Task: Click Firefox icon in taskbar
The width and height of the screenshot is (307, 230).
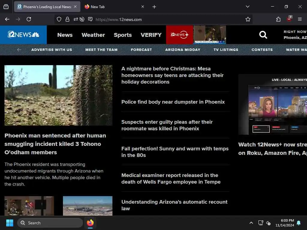Action: click(90, 223)
